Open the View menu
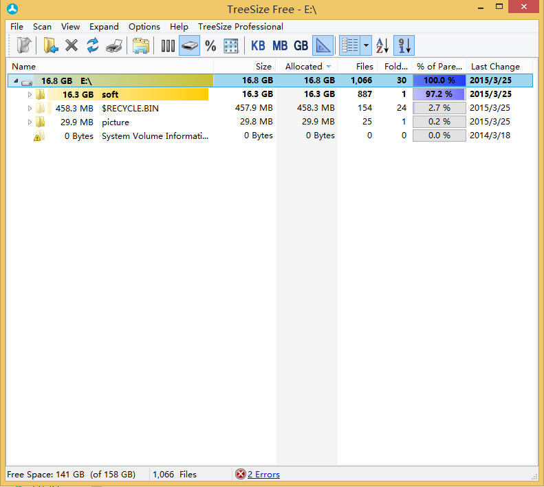544x487 pixels. 70,27
